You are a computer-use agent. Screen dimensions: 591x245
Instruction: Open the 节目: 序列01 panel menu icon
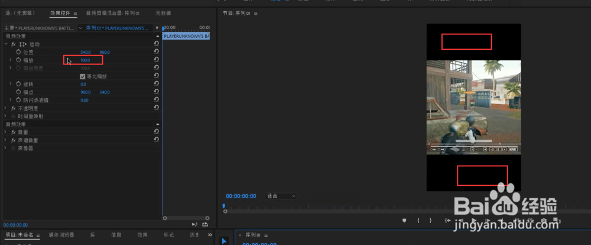255,13
